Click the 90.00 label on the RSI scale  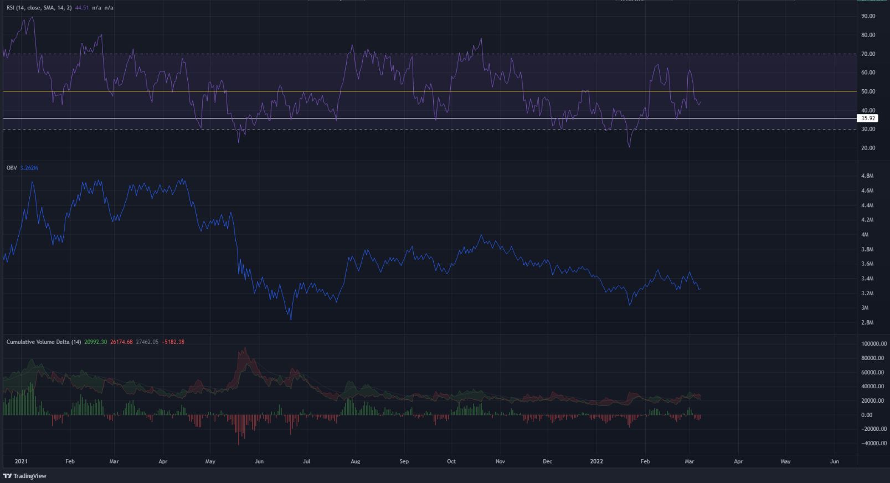coord(868,16)
